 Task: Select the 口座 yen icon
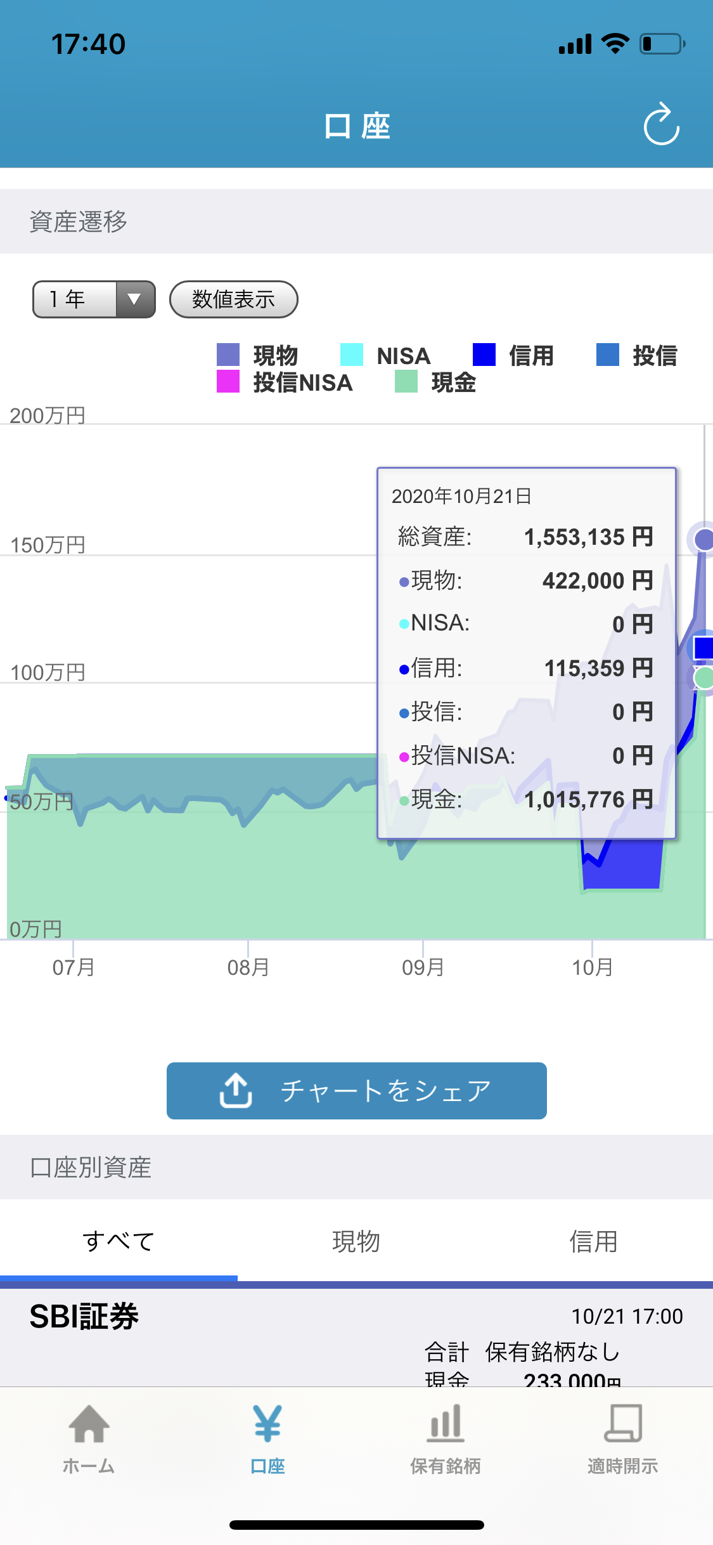[267, 1424]
